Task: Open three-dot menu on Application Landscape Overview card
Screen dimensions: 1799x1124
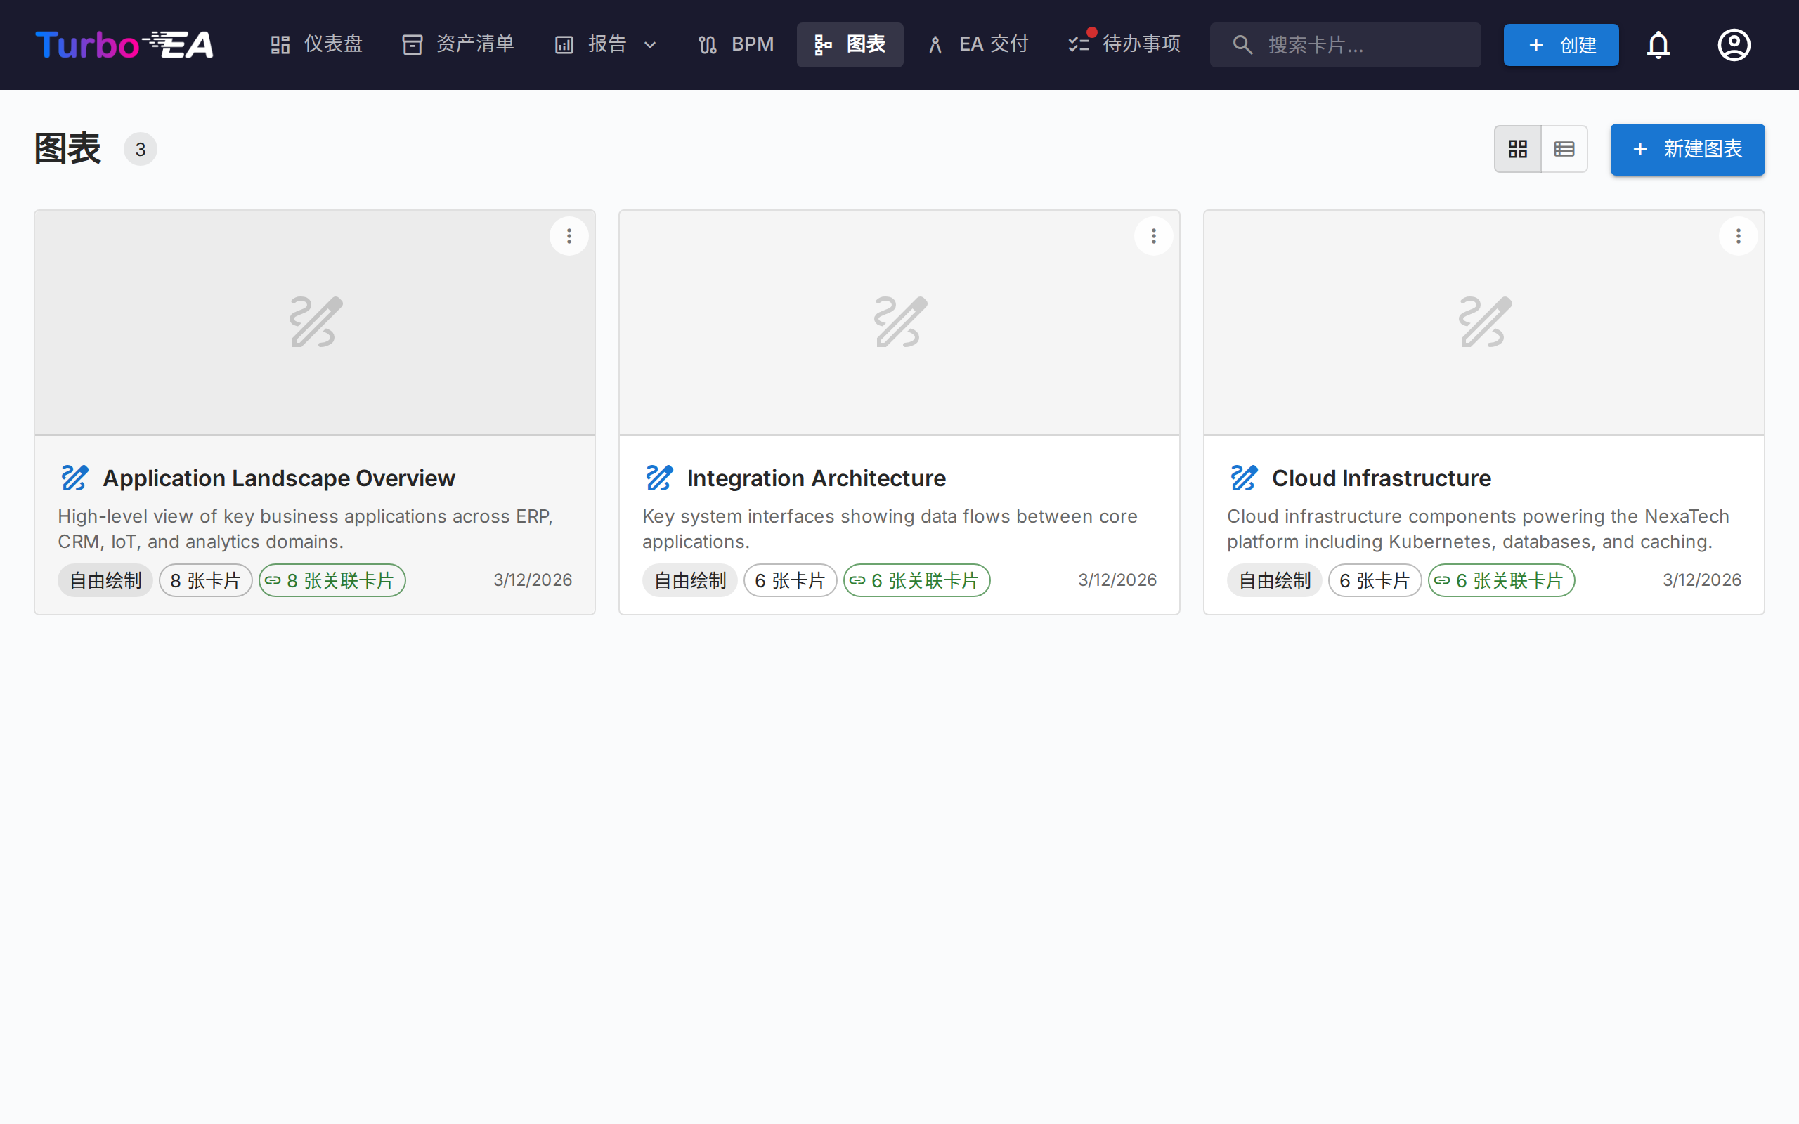Action: point(569,237)
